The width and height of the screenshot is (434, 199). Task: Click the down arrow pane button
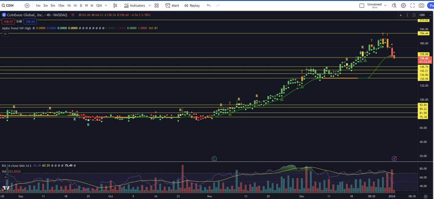401,15
